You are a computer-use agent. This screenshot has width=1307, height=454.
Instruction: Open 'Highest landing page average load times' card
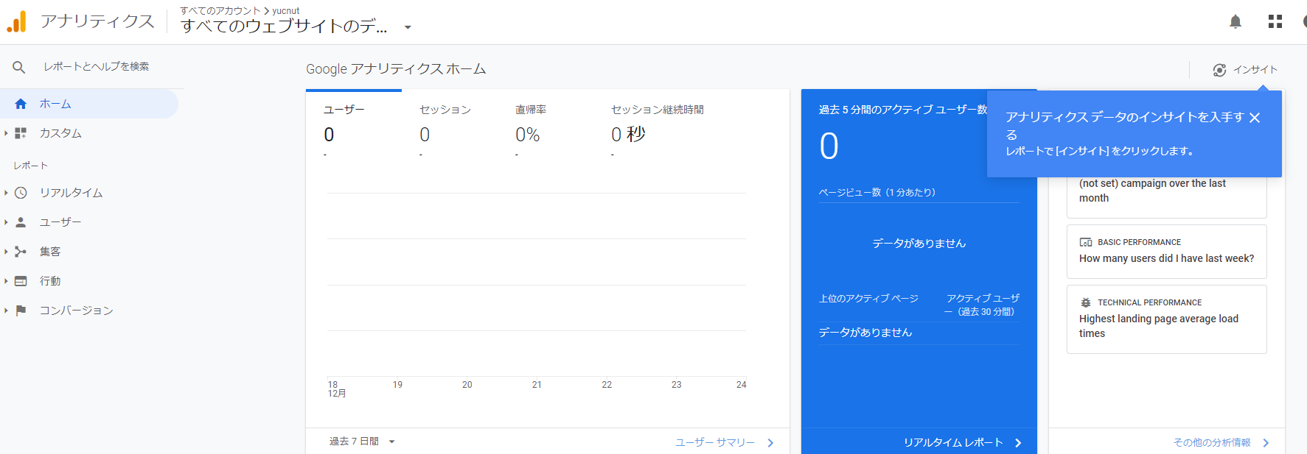coord(1166,319)
